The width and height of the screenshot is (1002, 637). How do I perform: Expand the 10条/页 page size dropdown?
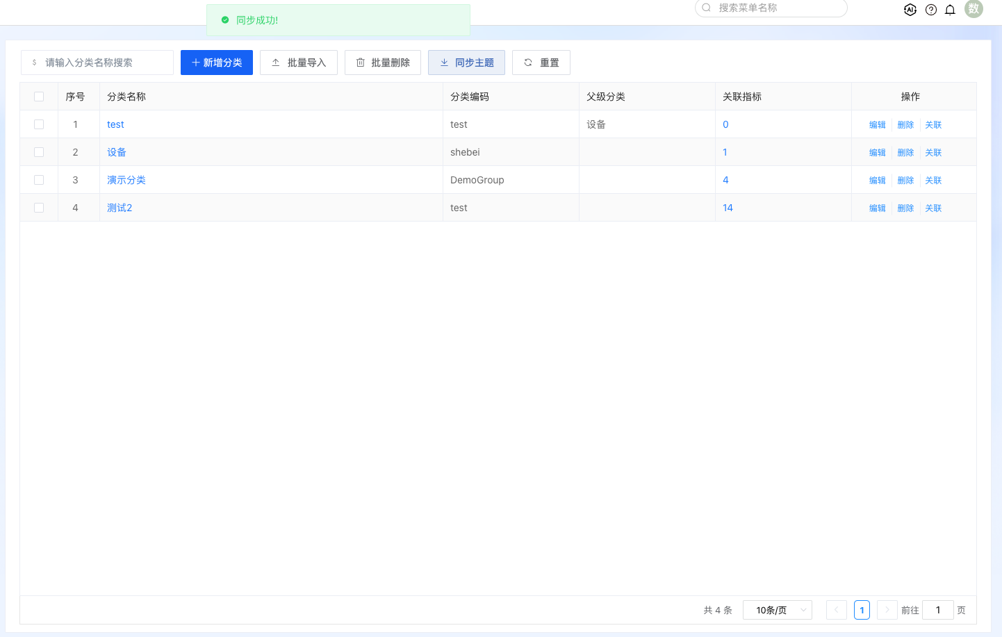[x=777, y=610]
